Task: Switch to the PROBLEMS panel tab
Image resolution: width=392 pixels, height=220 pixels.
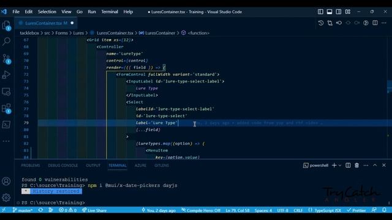Action: [31, 166]
